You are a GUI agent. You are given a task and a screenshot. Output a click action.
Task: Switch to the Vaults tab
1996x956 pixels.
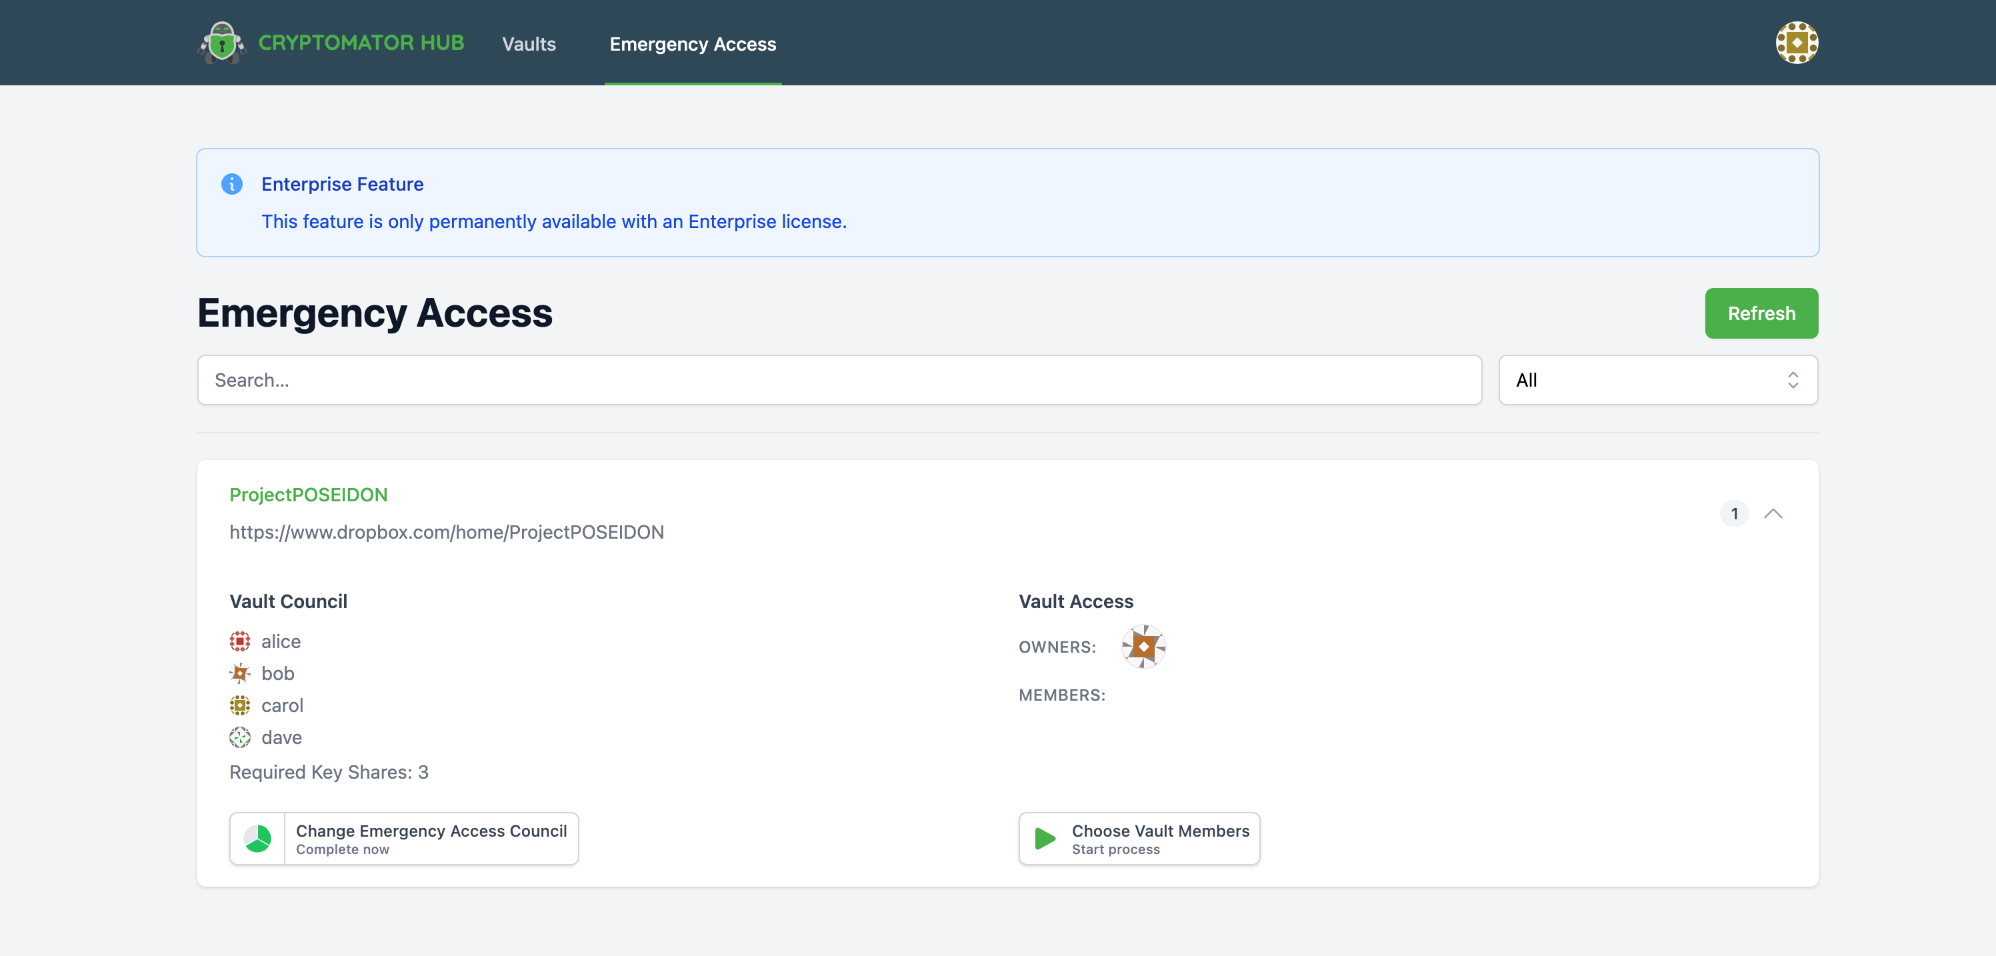coord(529,44)
